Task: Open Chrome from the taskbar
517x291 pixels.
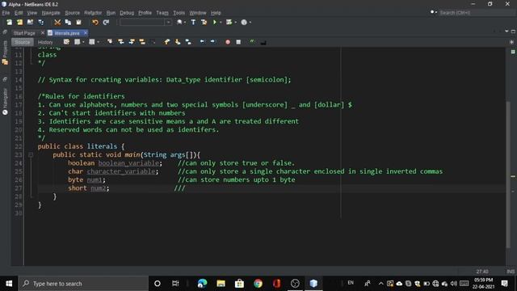Action: pos(258,284)
